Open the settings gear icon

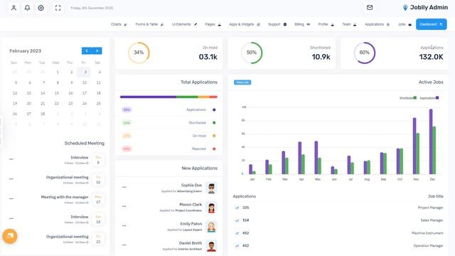(x=41, y=8)
